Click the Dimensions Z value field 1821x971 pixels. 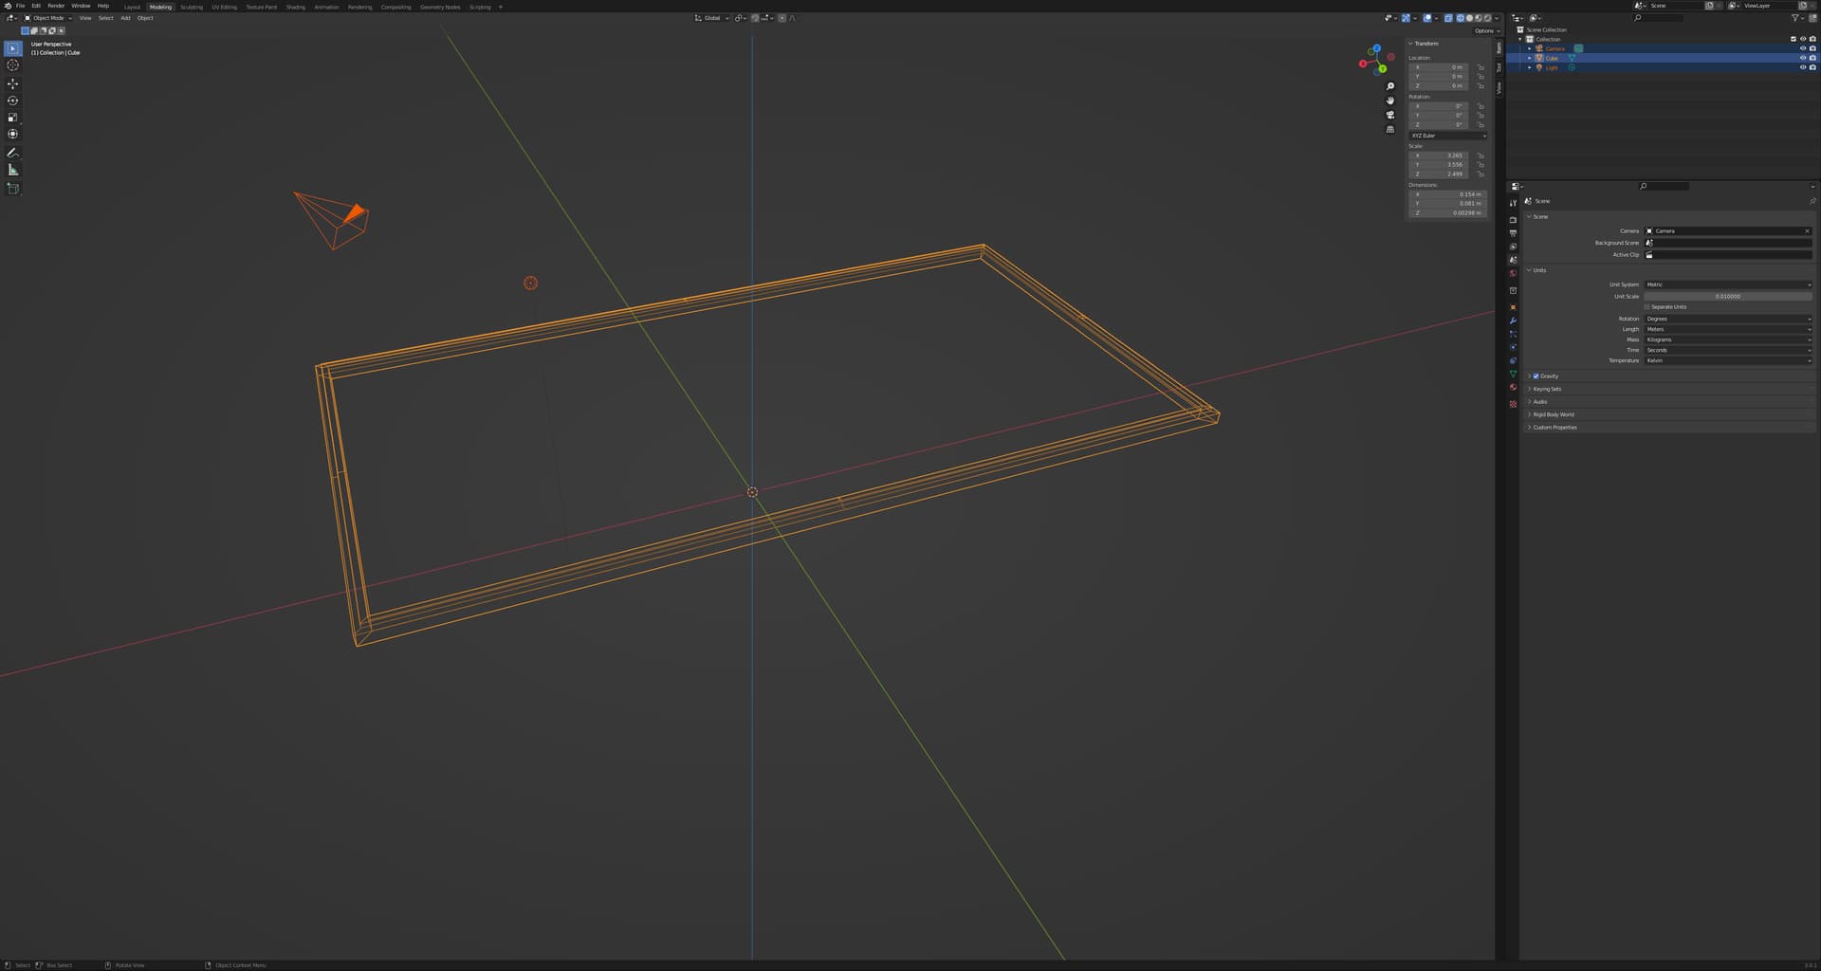coord(1447,212)
